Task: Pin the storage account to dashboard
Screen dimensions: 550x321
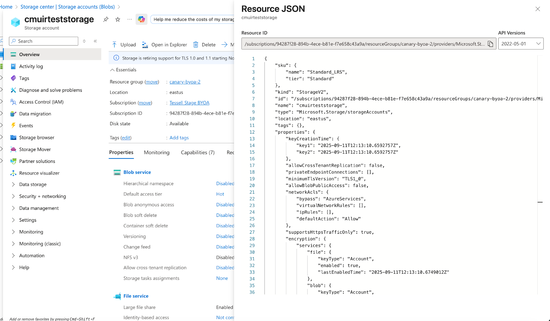Action: click(x=106, y=20)
